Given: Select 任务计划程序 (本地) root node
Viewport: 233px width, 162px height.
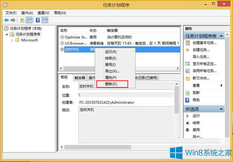Looking at the screenshot, I should click(x=26, y=28).
